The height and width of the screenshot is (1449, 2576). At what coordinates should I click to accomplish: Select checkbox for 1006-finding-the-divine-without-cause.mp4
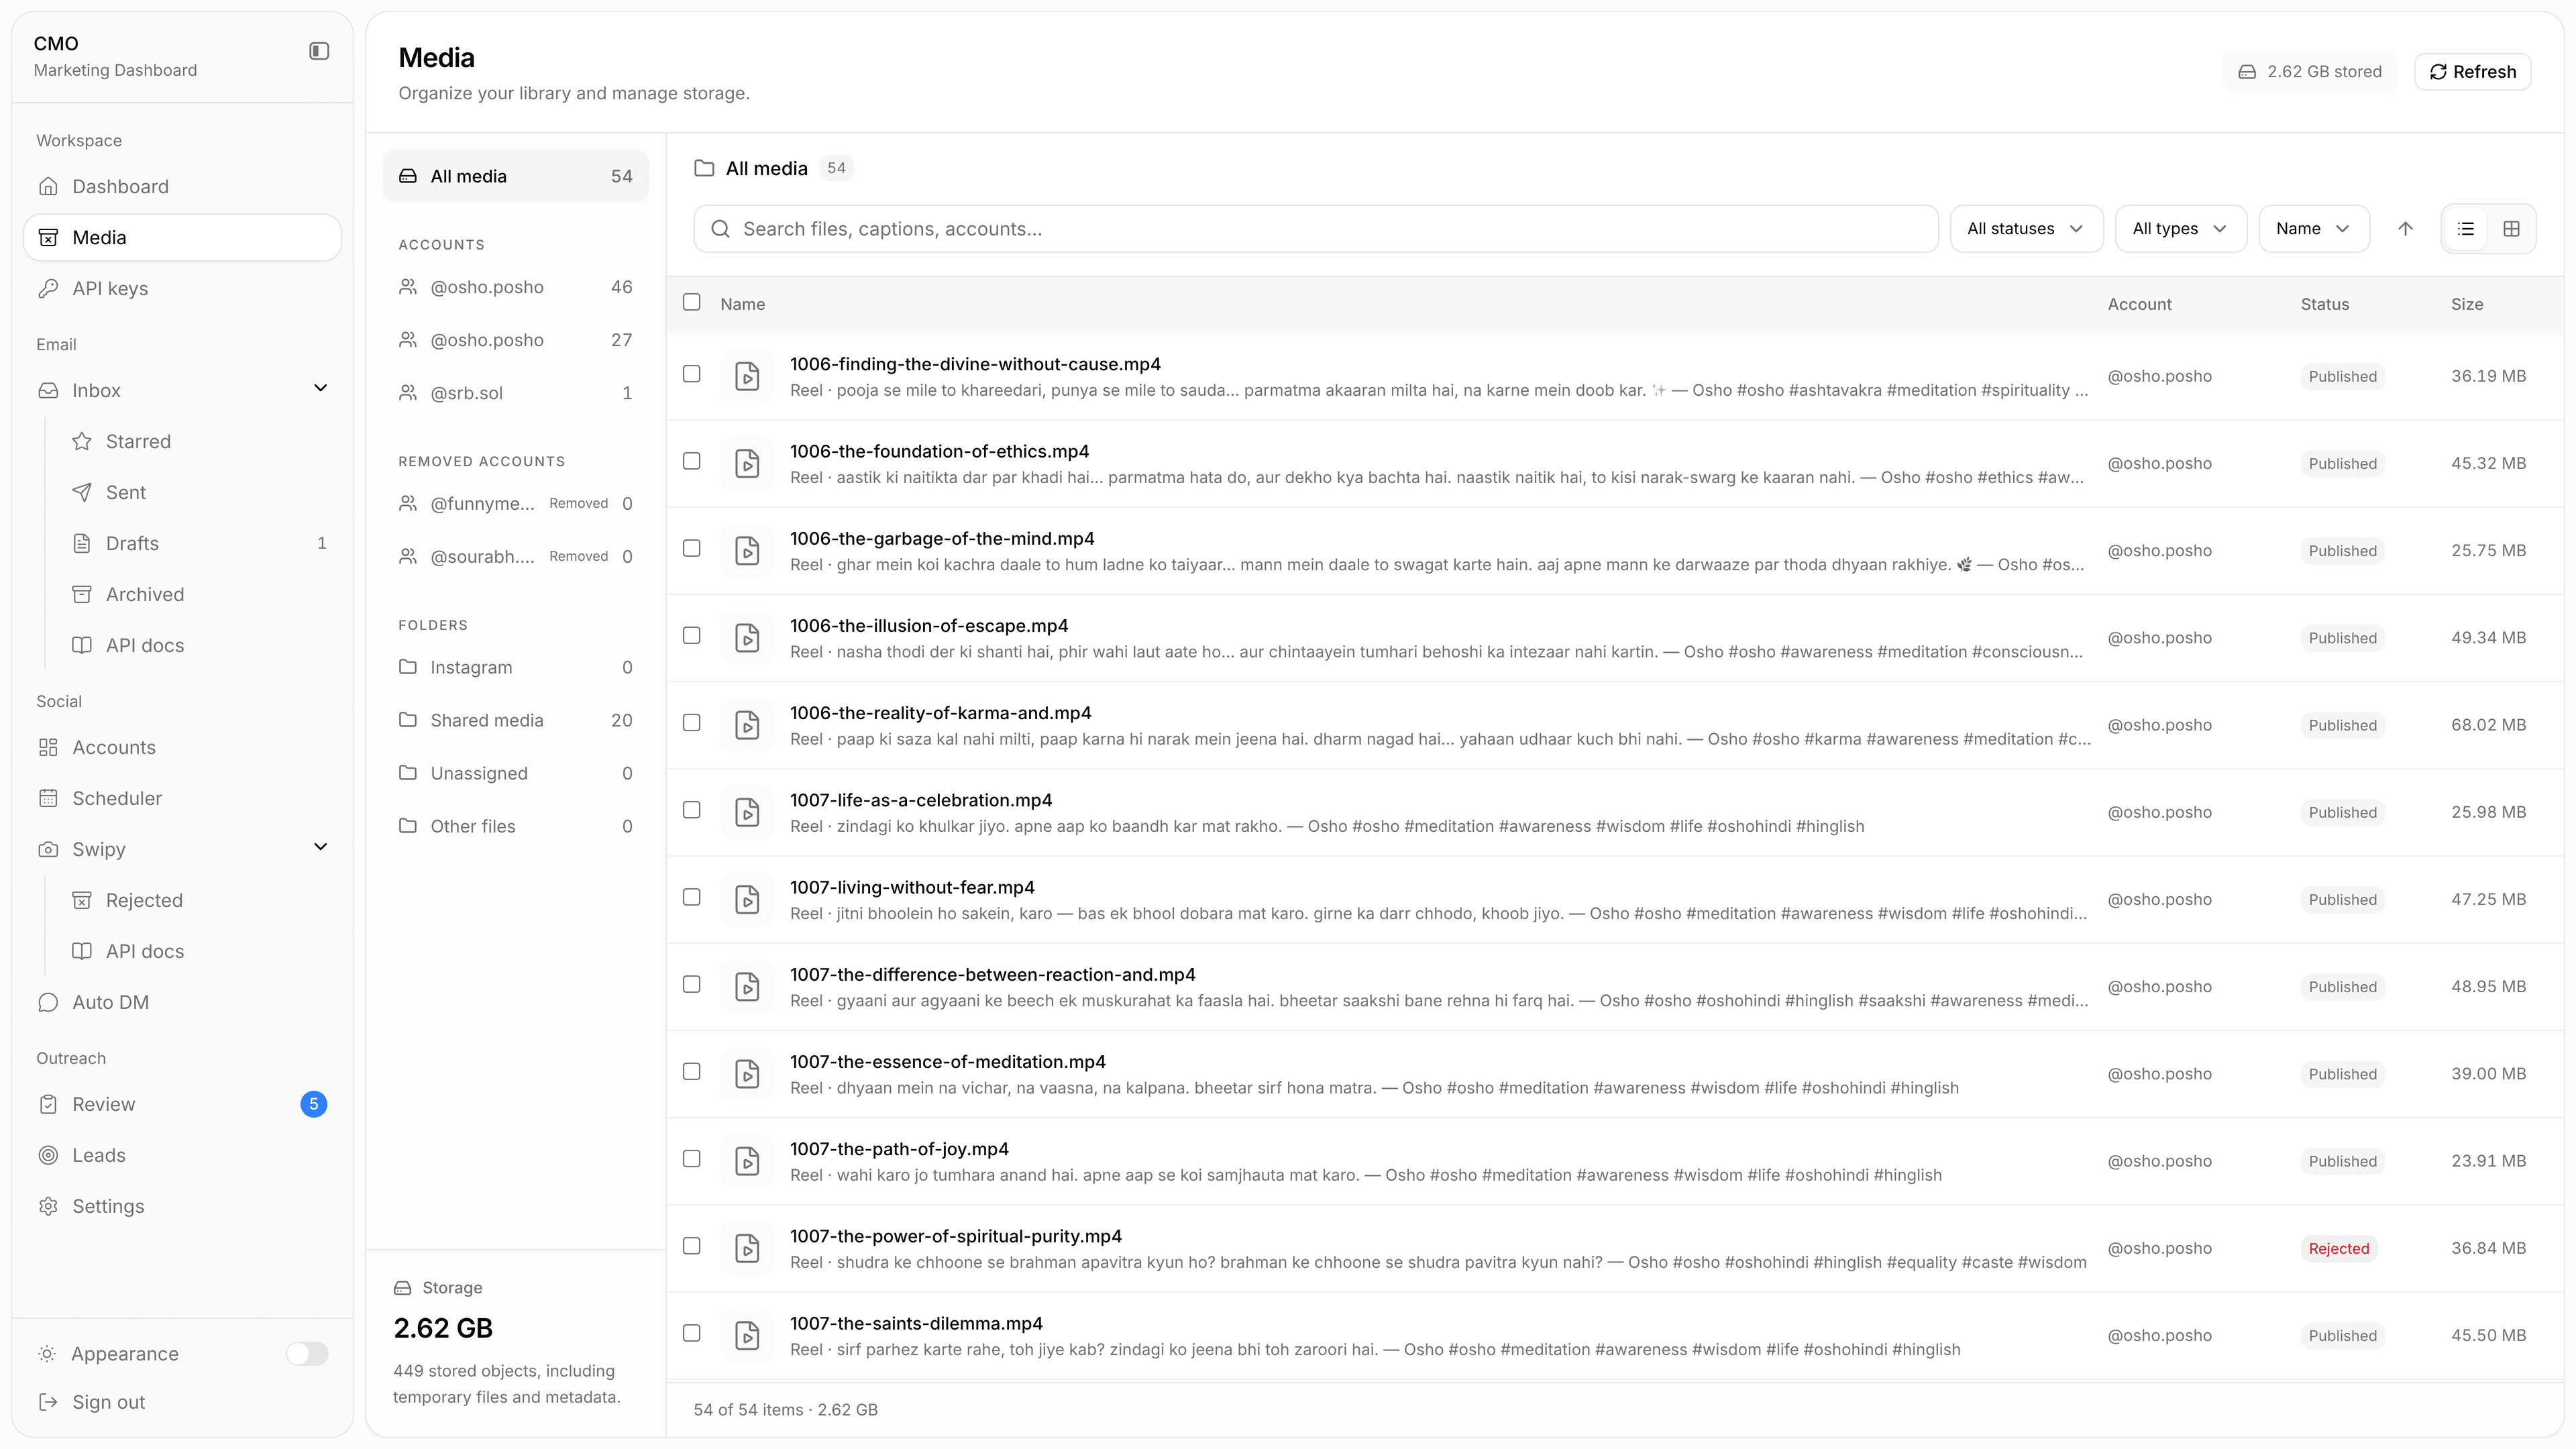[691, 374]
